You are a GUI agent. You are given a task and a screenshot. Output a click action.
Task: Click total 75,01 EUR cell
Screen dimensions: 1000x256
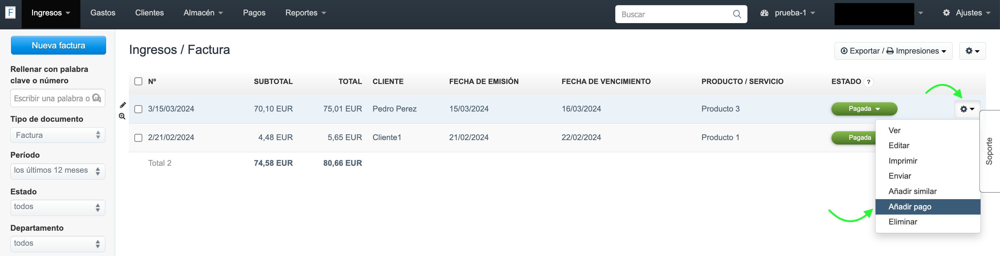(343, 109)
